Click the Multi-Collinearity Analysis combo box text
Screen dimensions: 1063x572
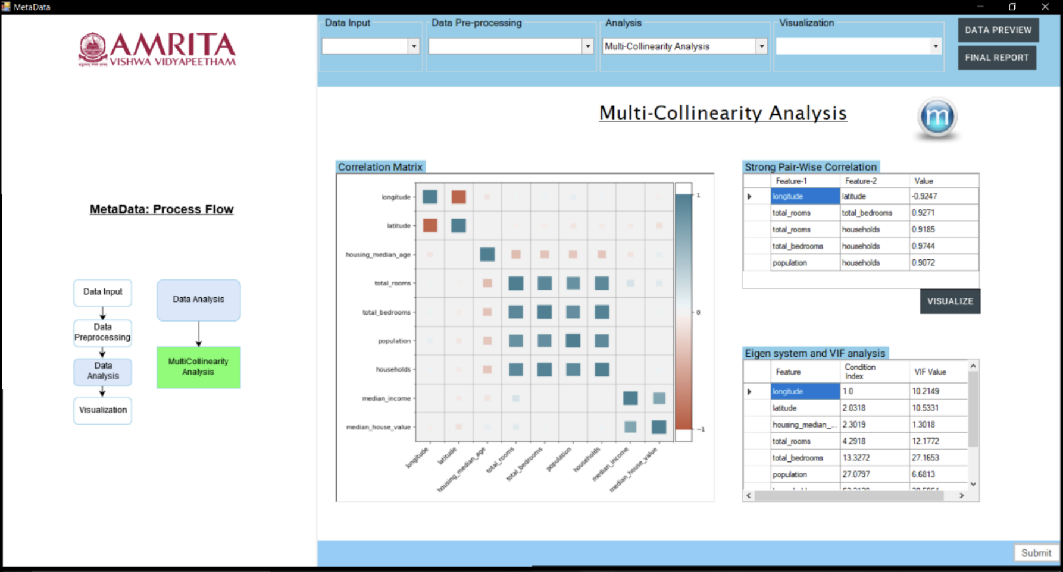[657, 46]
